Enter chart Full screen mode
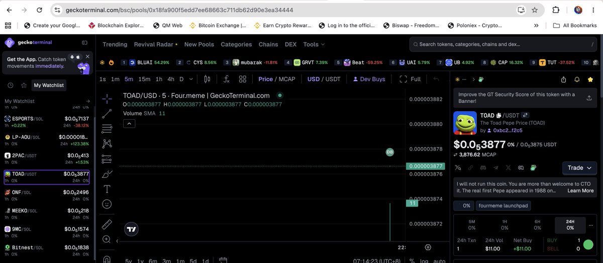603x263 pixels. [410, 79]
